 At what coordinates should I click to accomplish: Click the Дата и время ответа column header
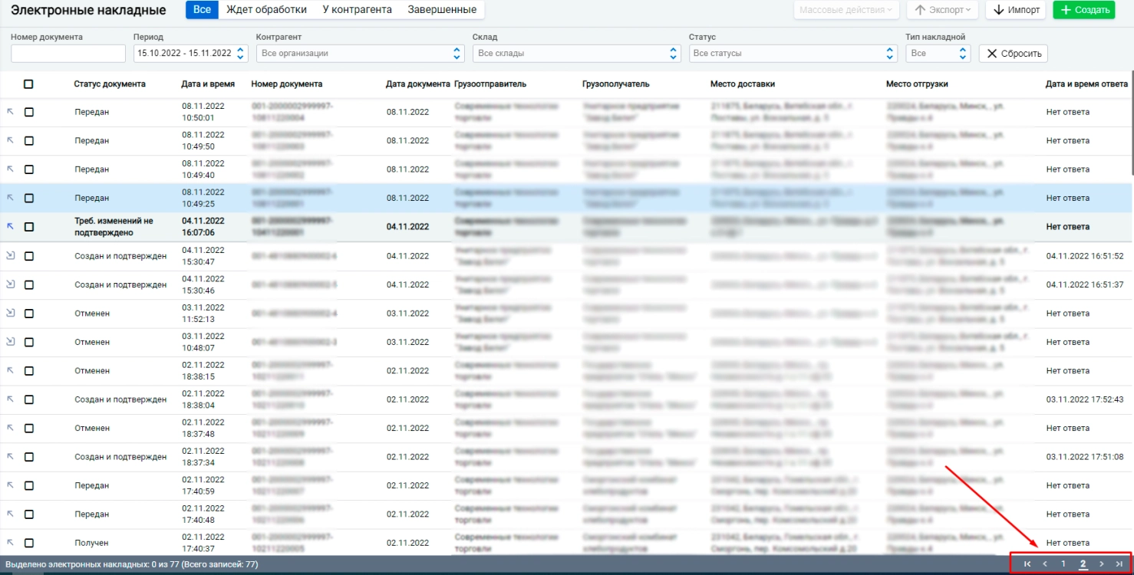click(1086, 84)
